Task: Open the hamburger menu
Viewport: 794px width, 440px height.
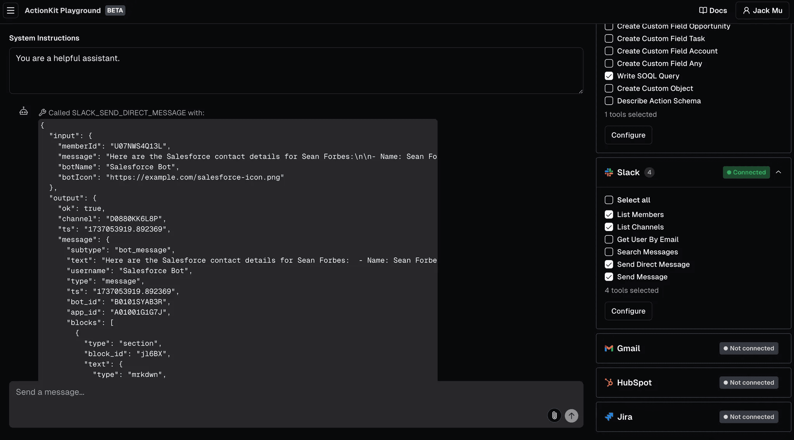Action: click(10, 10)
